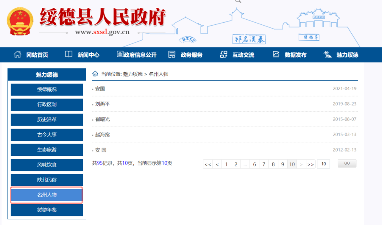The height and width of the screenshot is (225, 382).
Task: Select the highlighted 名州人物 sidebar item
Action: coord(47,195)
